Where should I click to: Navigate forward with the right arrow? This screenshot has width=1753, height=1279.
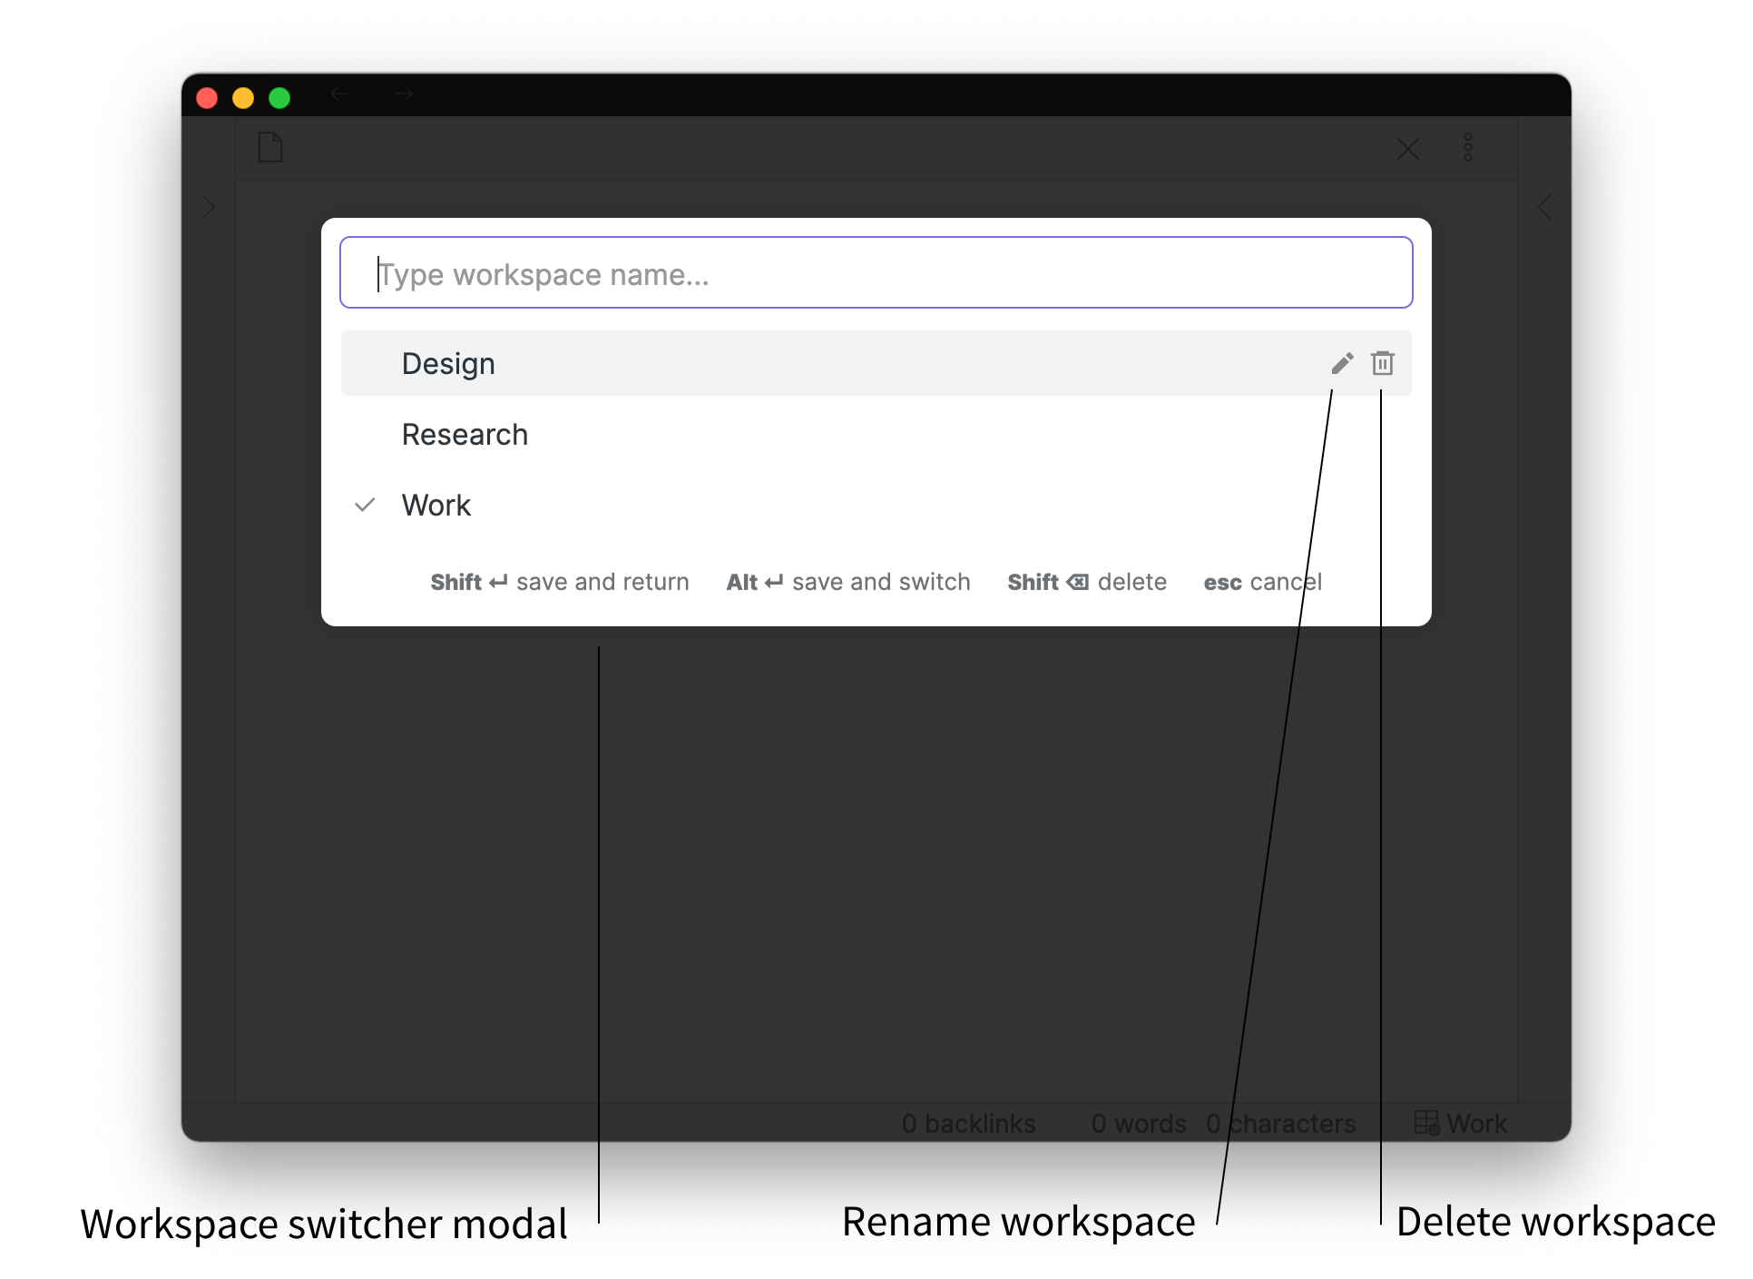click(x=404, y=93)
